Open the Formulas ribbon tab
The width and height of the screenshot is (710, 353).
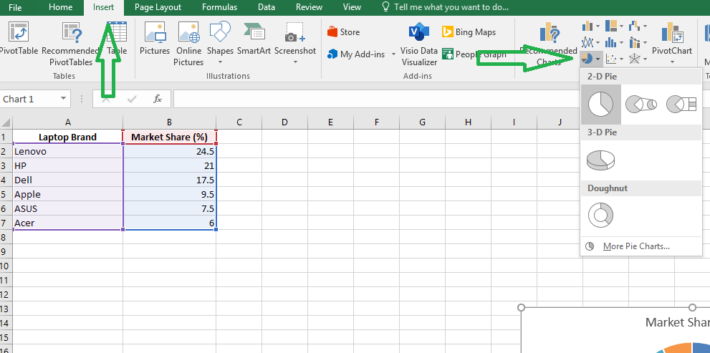click(x=219, y=7)
